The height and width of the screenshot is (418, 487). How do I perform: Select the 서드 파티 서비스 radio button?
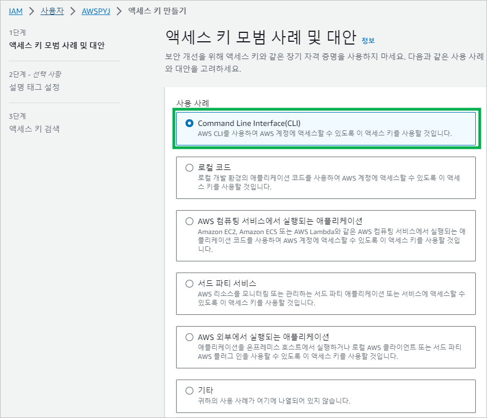click(189, 284)
